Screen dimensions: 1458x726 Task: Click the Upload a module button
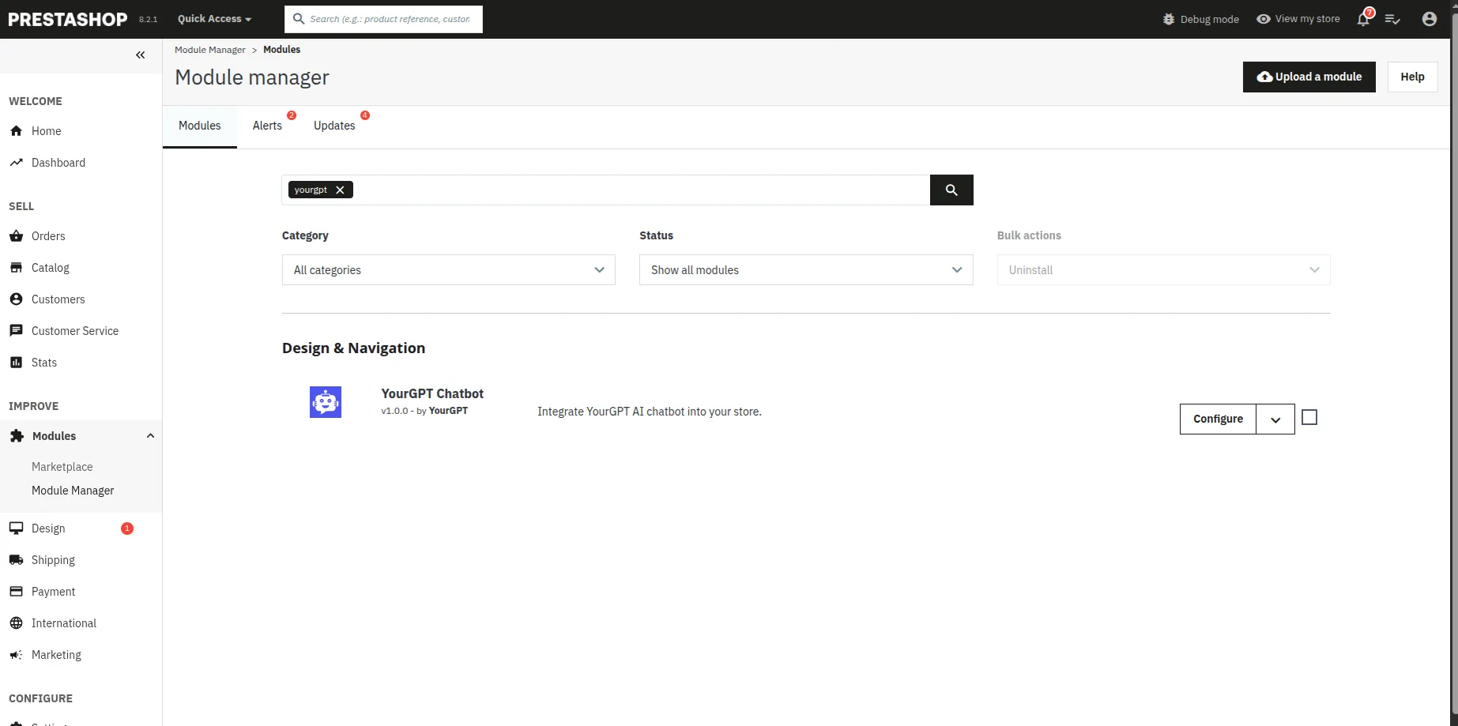click(x=1309, y=77)
